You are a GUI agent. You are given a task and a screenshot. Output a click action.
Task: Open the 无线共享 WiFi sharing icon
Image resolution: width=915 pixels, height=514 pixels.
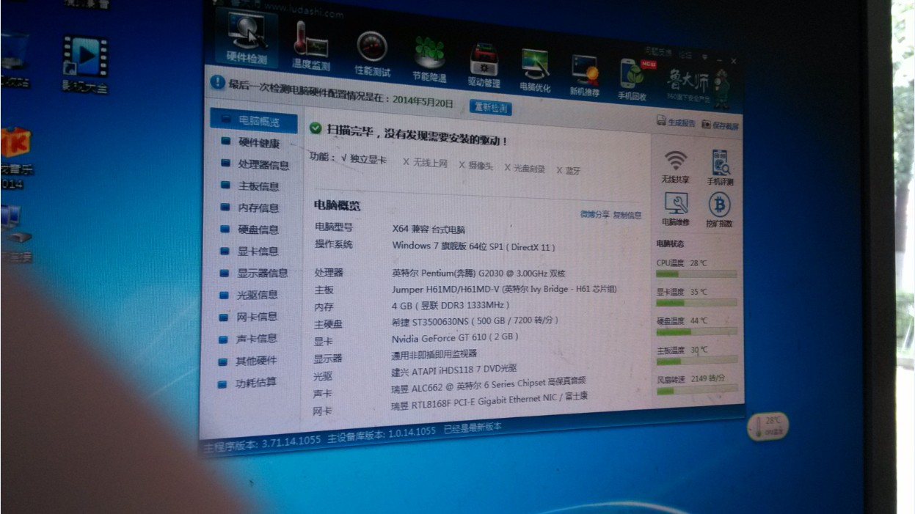point(675,167)
